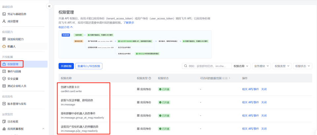The height and width of the screenshot is (135, 317).
Task: Click the 安全设置 shield icon
Action: pyautogui.click(x=4, y=79)
